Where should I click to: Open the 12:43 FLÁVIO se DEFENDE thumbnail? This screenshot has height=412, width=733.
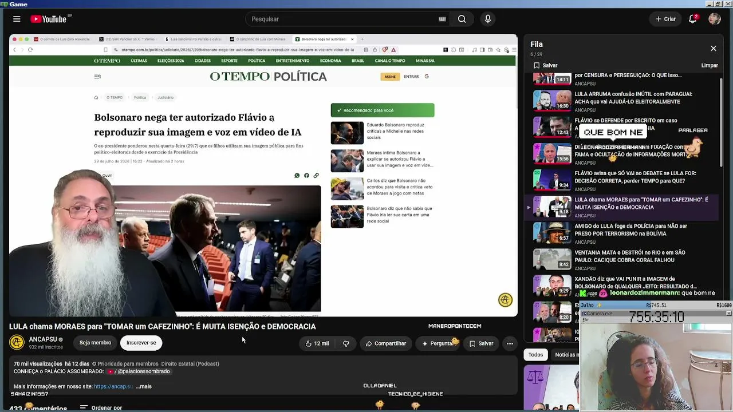[x=552, y=126]
